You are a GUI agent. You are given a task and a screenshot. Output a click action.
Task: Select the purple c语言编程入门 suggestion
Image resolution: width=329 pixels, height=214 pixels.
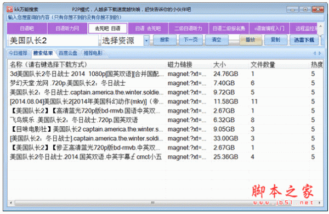pos(269,29)
